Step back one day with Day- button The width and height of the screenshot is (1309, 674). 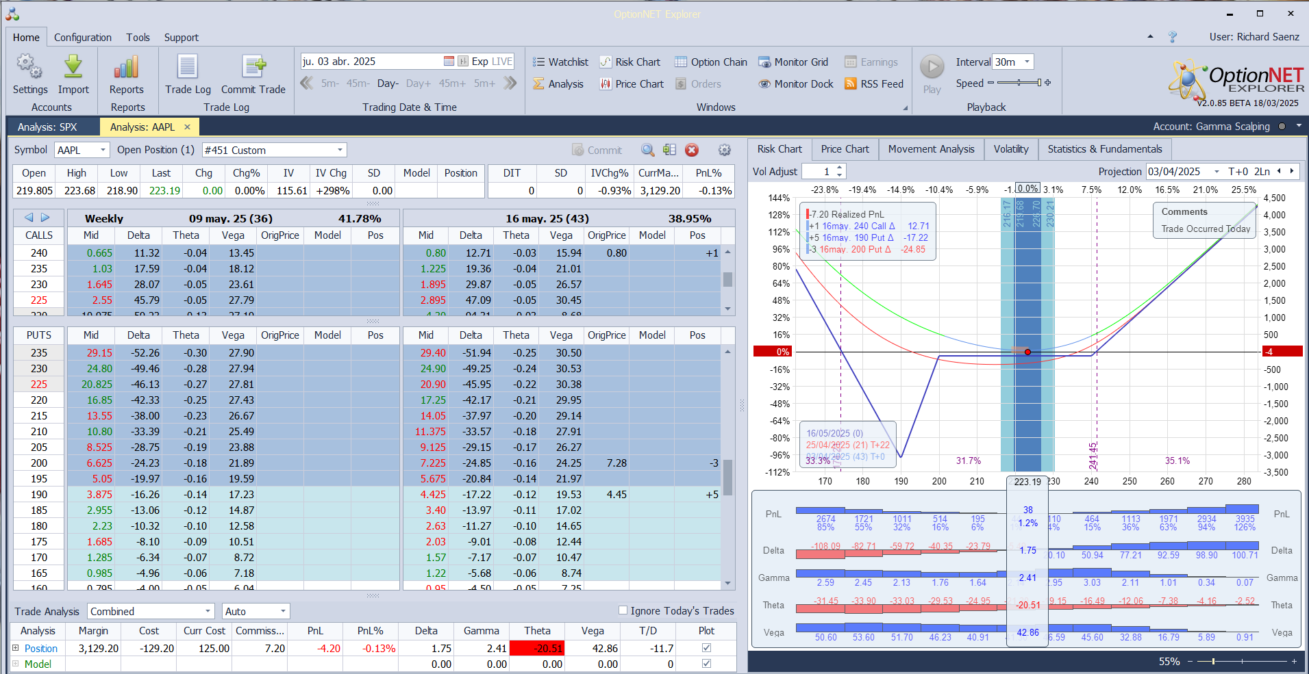coord(387,83)
